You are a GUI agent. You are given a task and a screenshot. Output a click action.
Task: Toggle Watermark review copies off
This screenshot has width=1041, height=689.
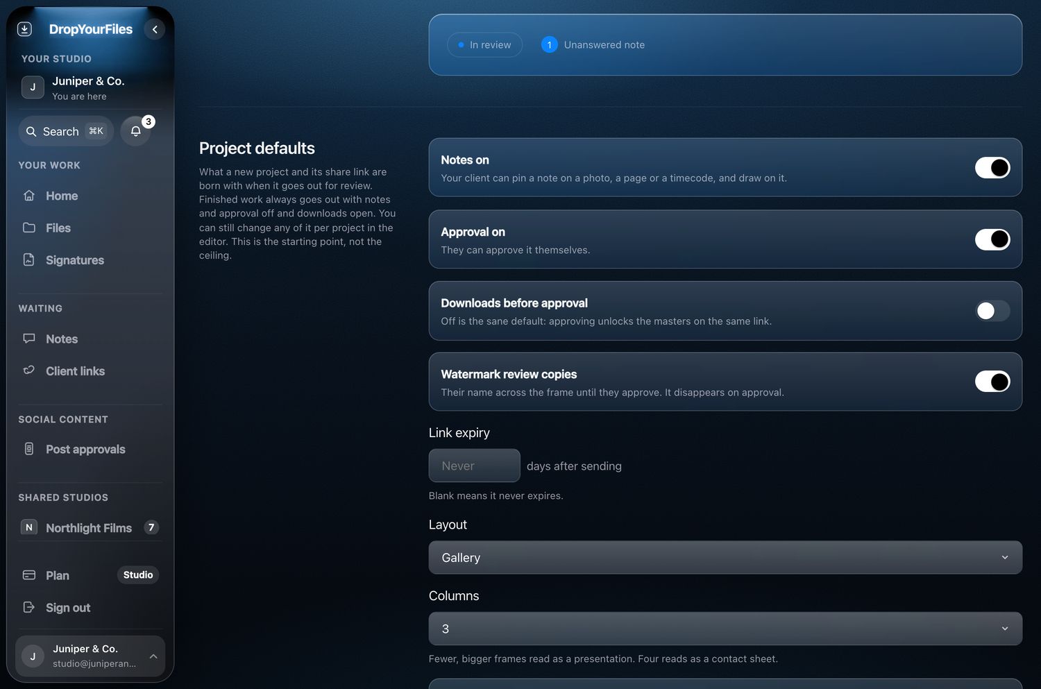992,382
